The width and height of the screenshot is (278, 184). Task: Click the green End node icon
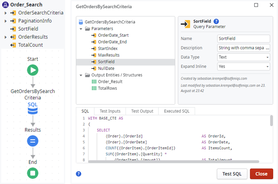click(x=33, y=173)
